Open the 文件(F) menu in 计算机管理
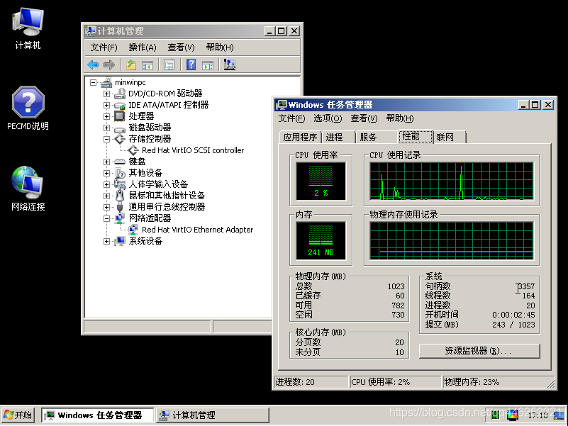This screenshot has width=568, height=426. (104, 47)
